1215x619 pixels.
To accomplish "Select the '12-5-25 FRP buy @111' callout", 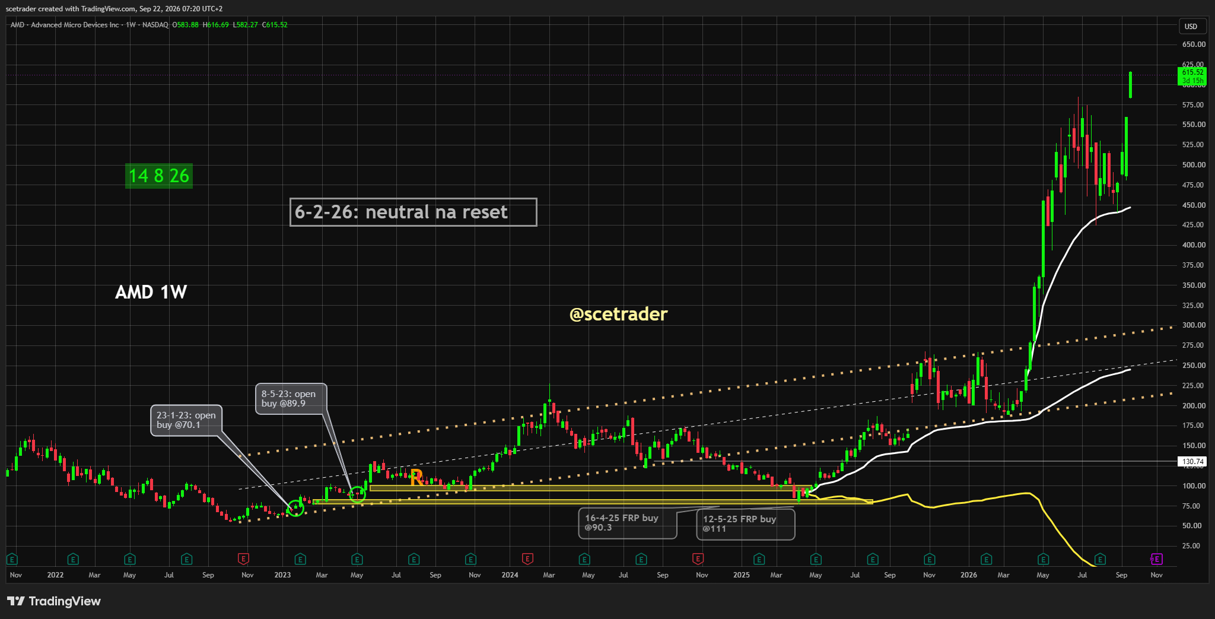I will pyautogui.click(x=746, y=524).
